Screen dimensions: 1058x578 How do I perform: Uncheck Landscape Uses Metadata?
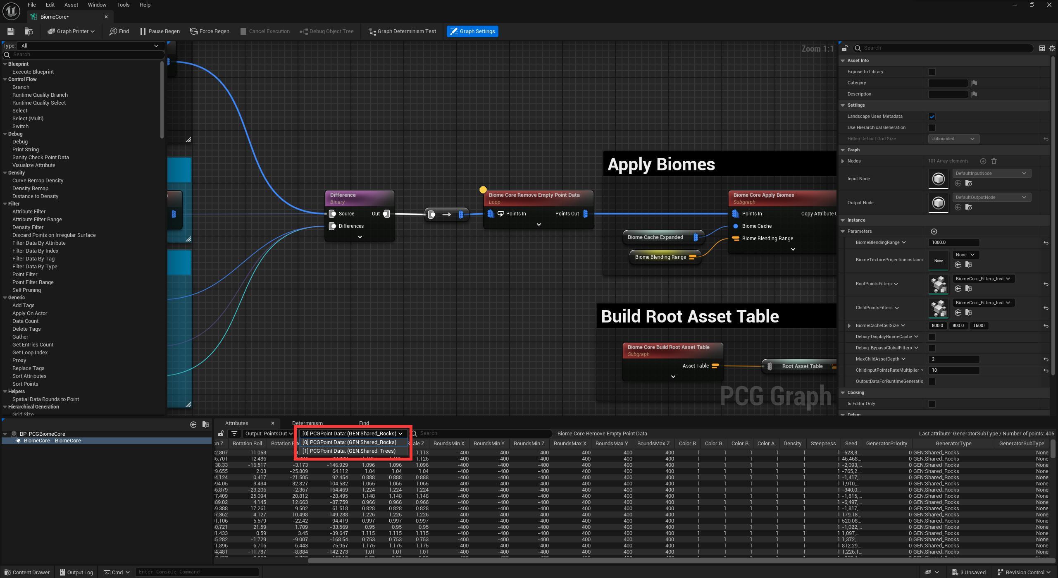tap(932, 117)
